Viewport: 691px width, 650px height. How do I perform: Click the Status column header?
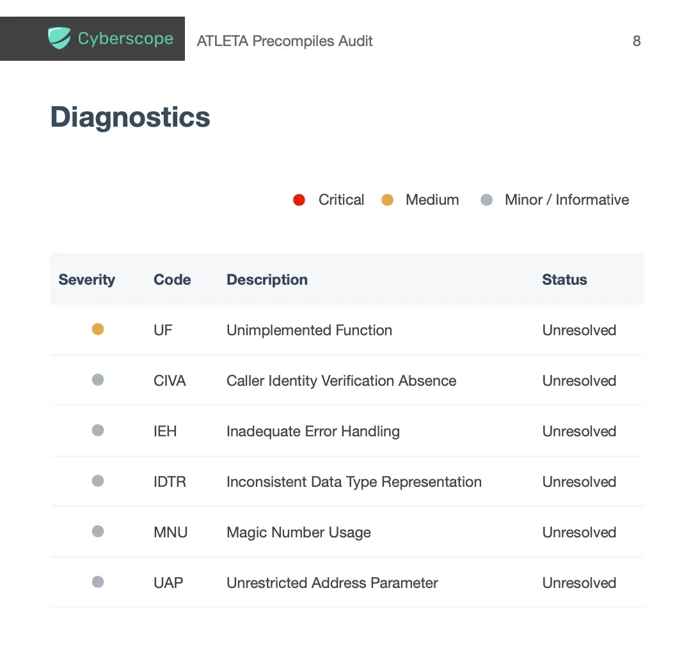click(x=564, y=280)
